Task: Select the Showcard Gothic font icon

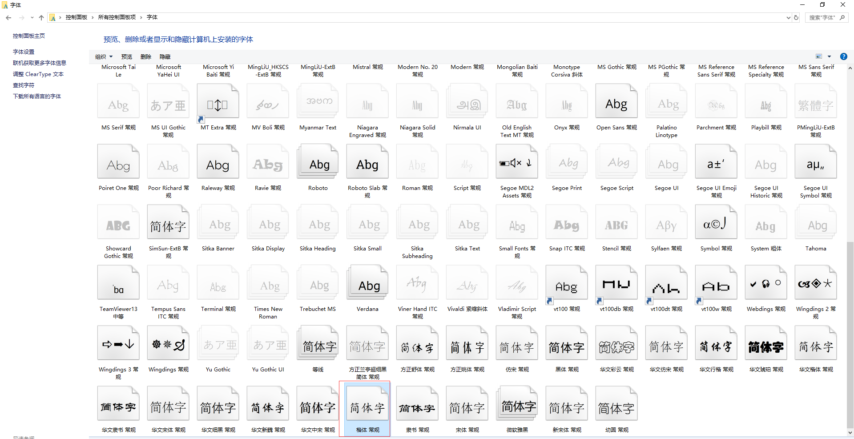Action: coord(118,222)
